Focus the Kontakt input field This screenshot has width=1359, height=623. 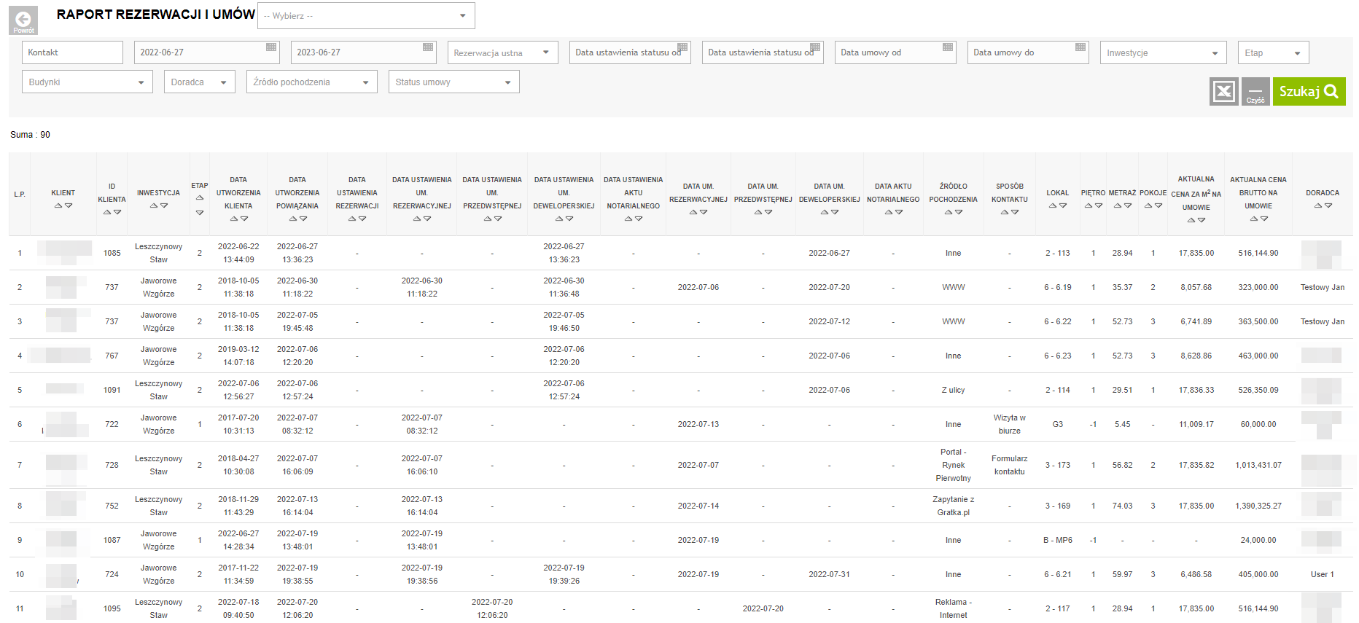tap(72, 52)
